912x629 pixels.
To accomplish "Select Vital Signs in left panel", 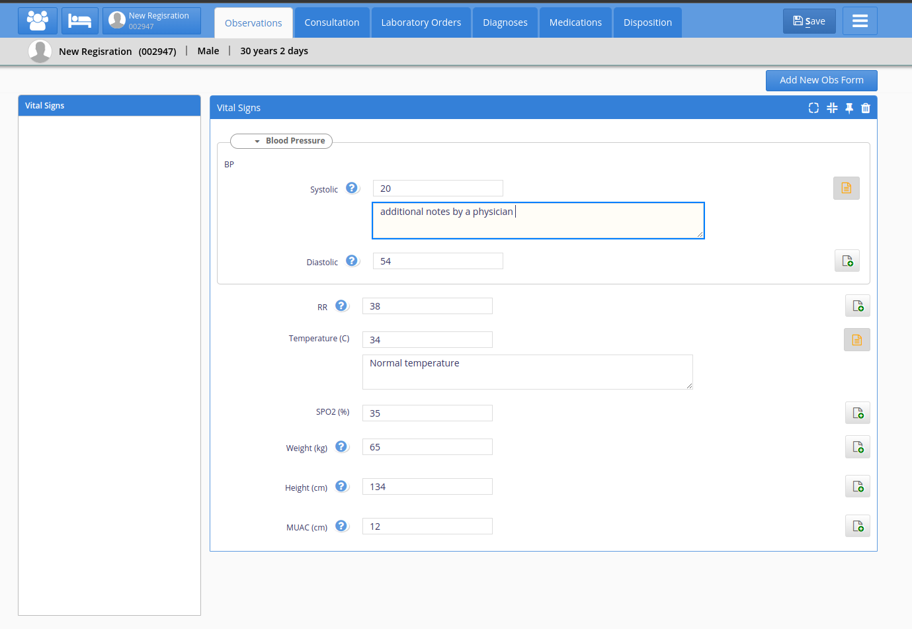I will point(109,106).
